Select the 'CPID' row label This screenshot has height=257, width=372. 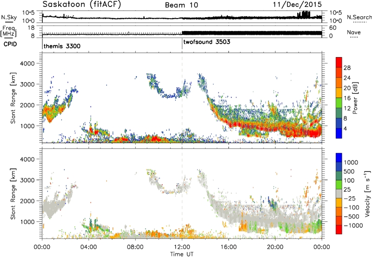point(10,44)
